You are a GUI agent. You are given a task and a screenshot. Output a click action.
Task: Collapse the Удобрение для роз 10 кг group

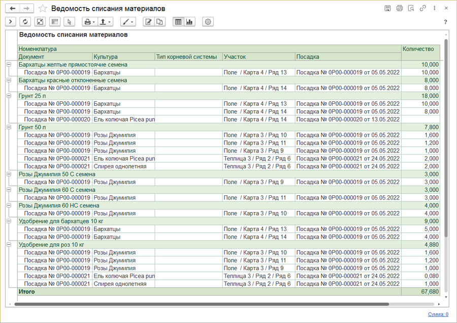pyautogui.click(x=9, y=245)
